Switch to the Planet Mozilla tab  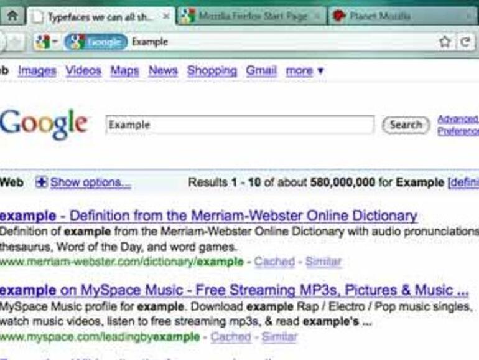[x=402, y=16]
